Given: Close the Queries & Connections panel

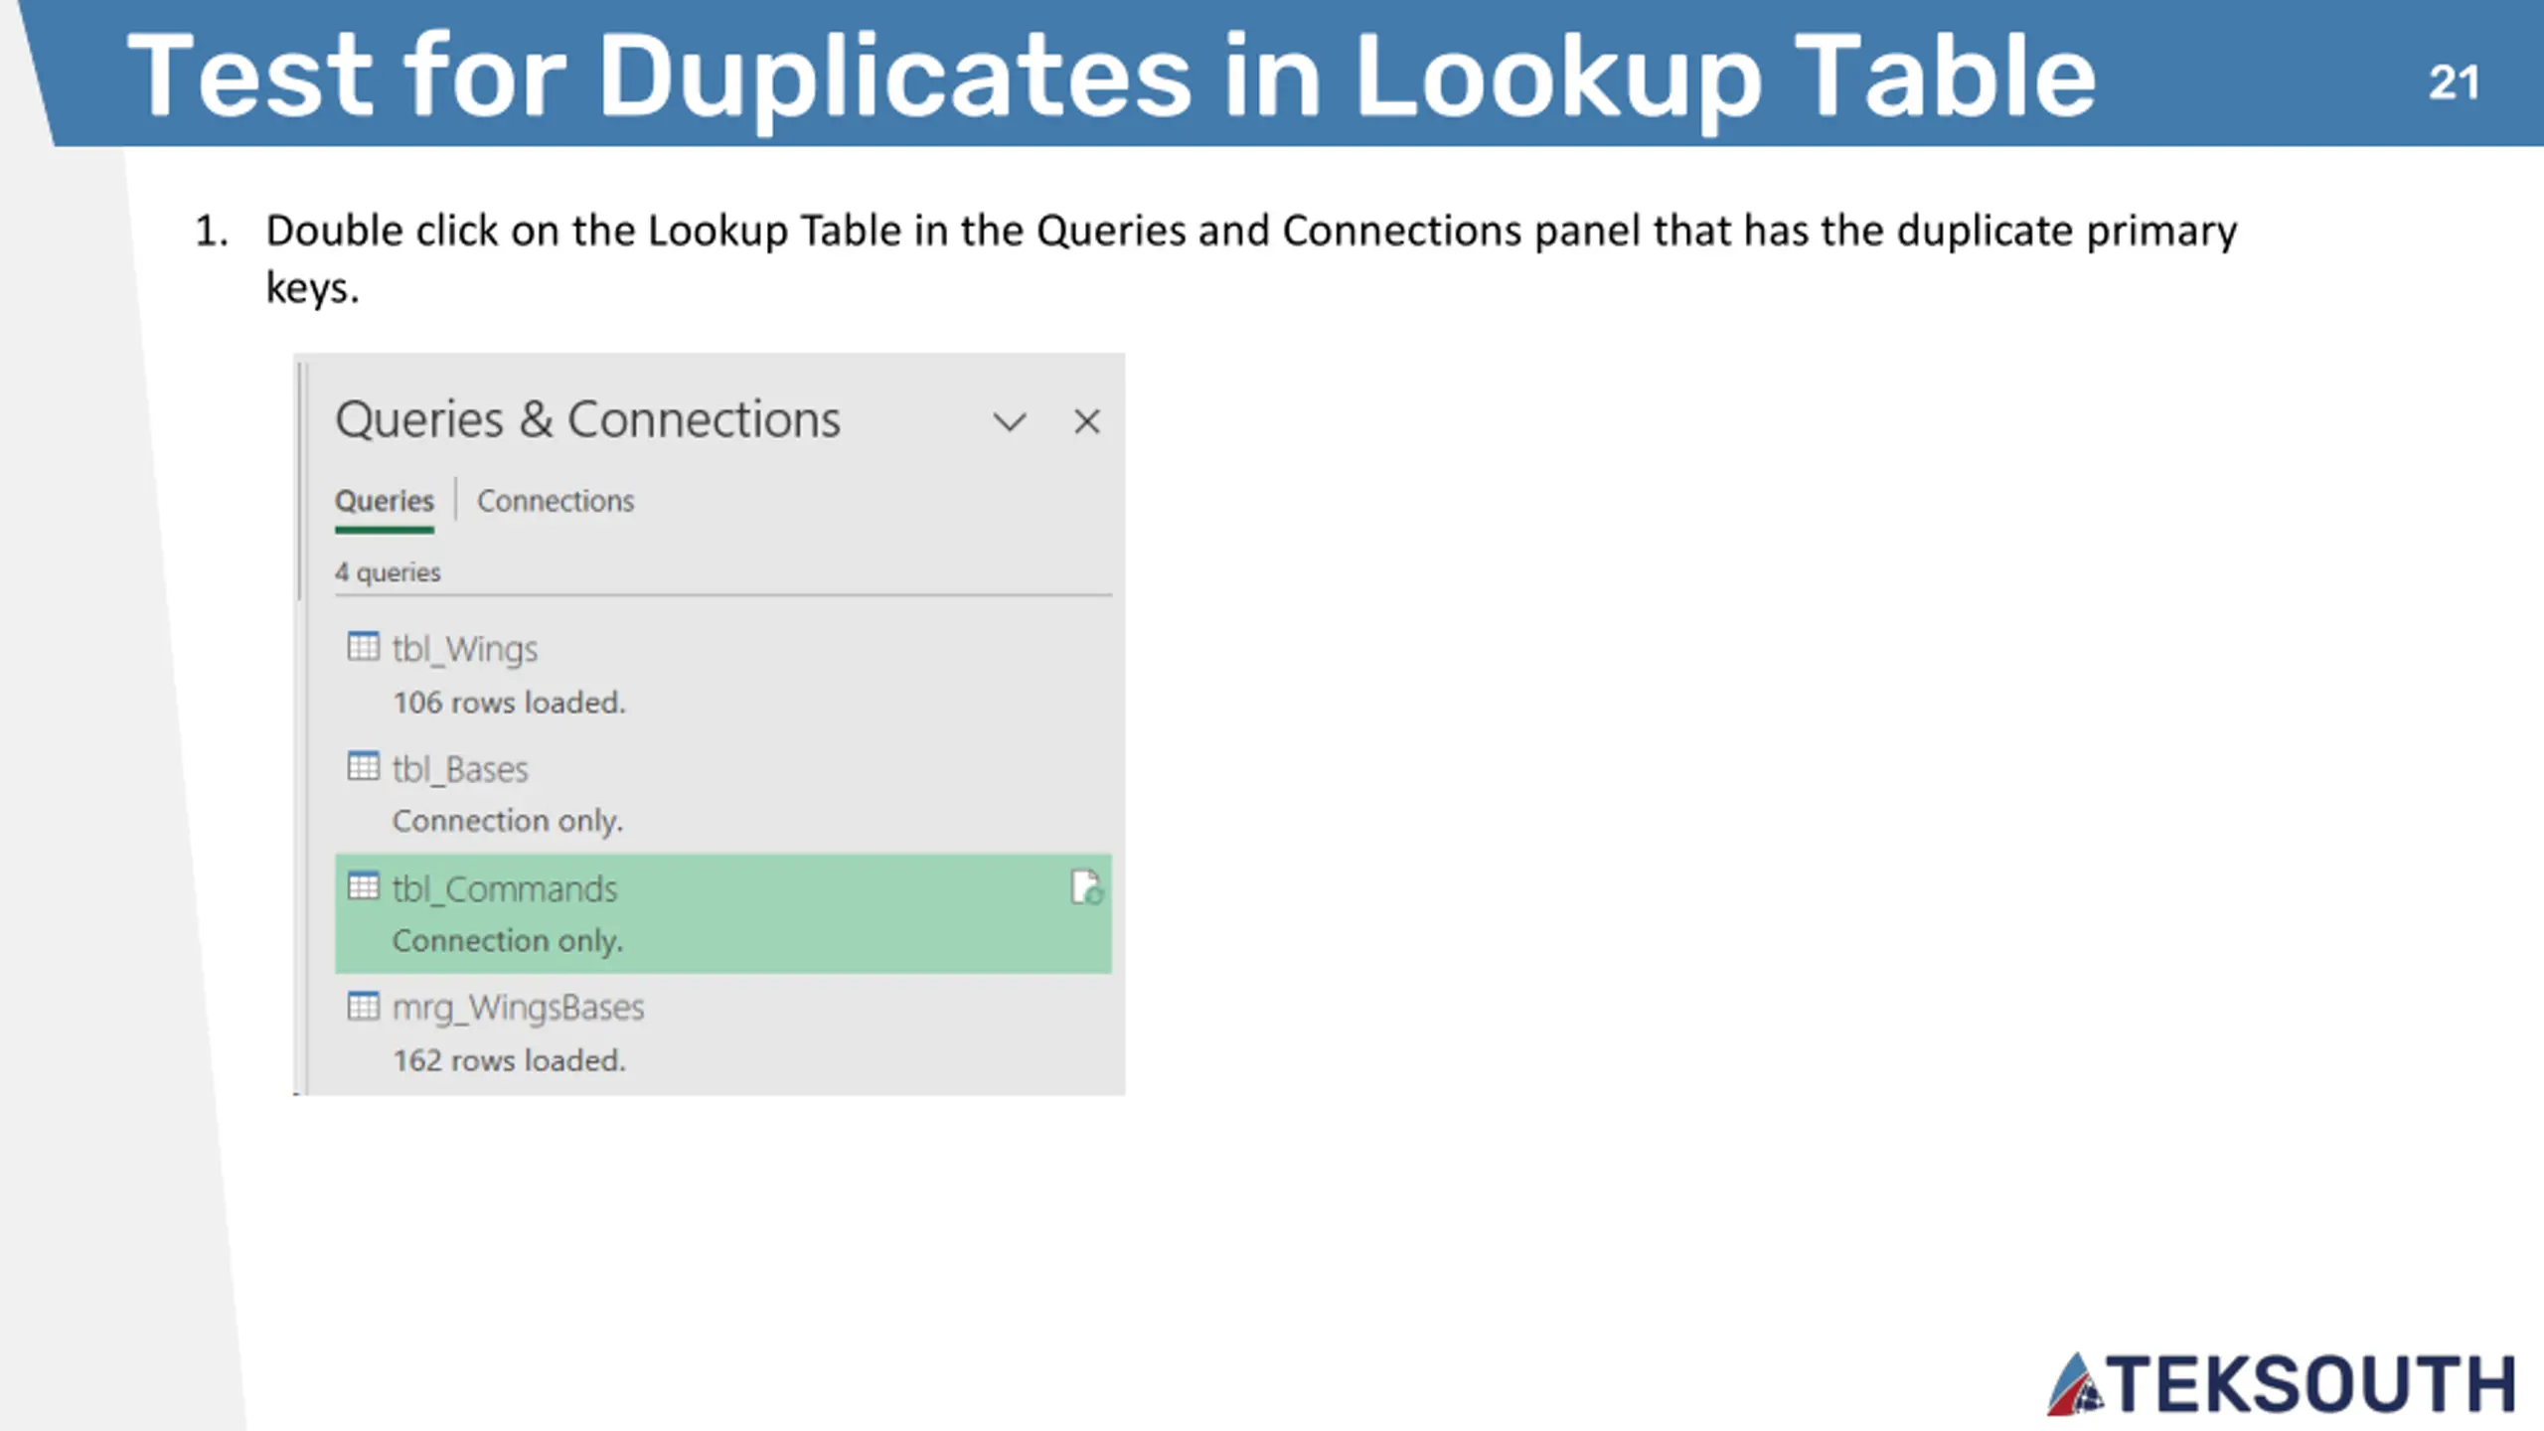Looking at the screenshot, I should (1087, 421).
